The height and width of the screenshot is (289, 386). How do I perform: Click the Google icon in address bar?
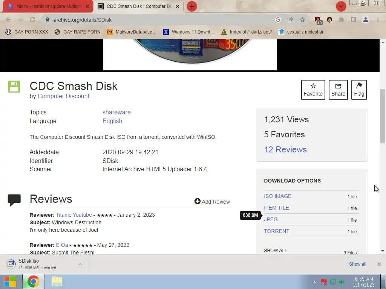[278, 20]
